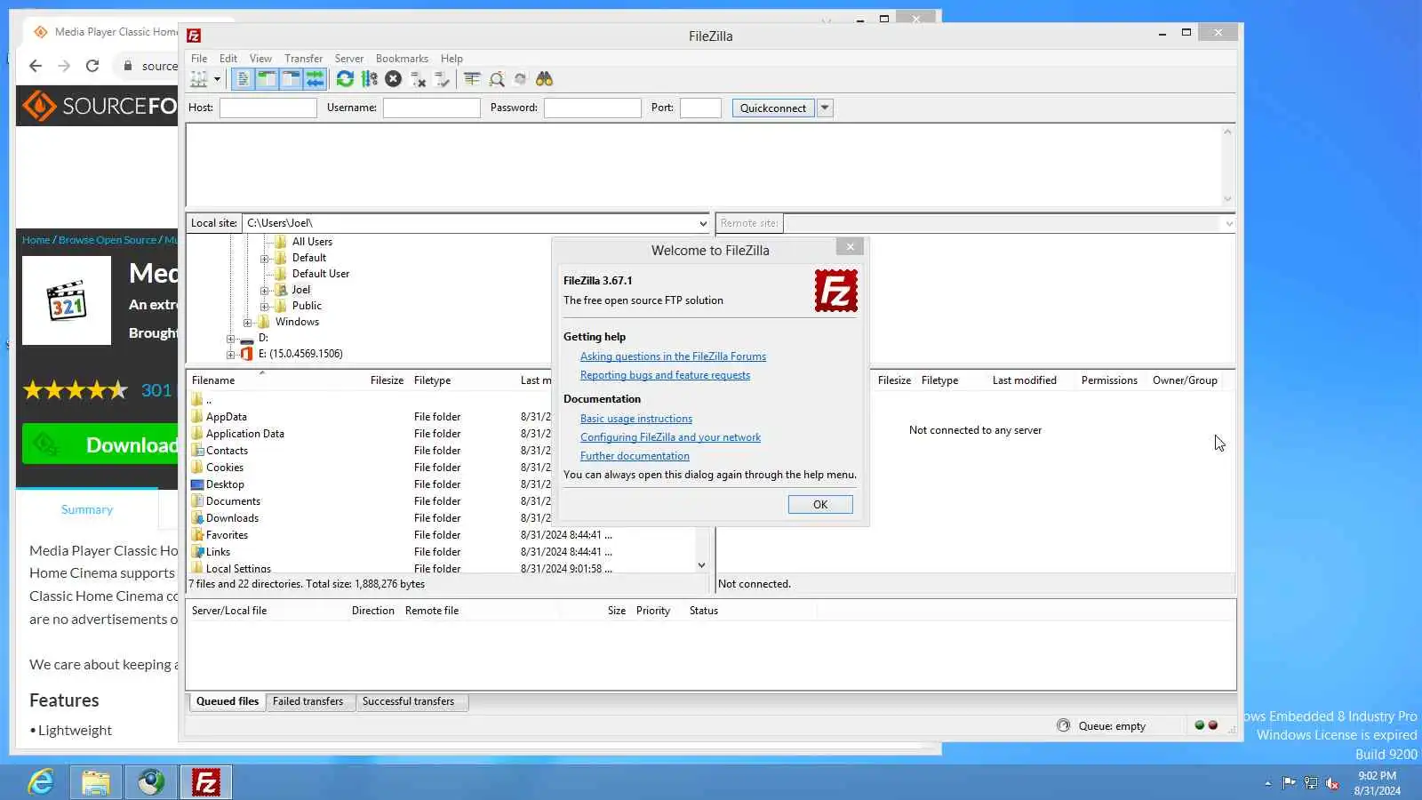Switch to the Successful transfers tab
This screenshot has width=1422, height=800.
pyautogui.click(x=408, y=701)
